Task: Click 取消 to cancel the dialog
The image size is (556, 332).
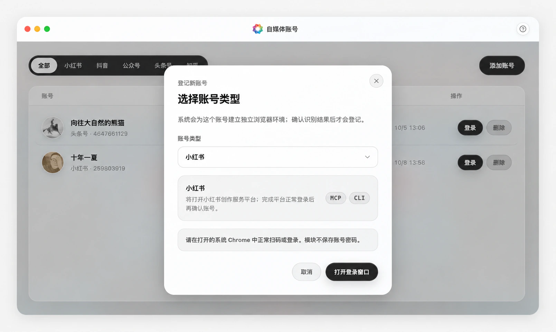Action: [307, 272]
